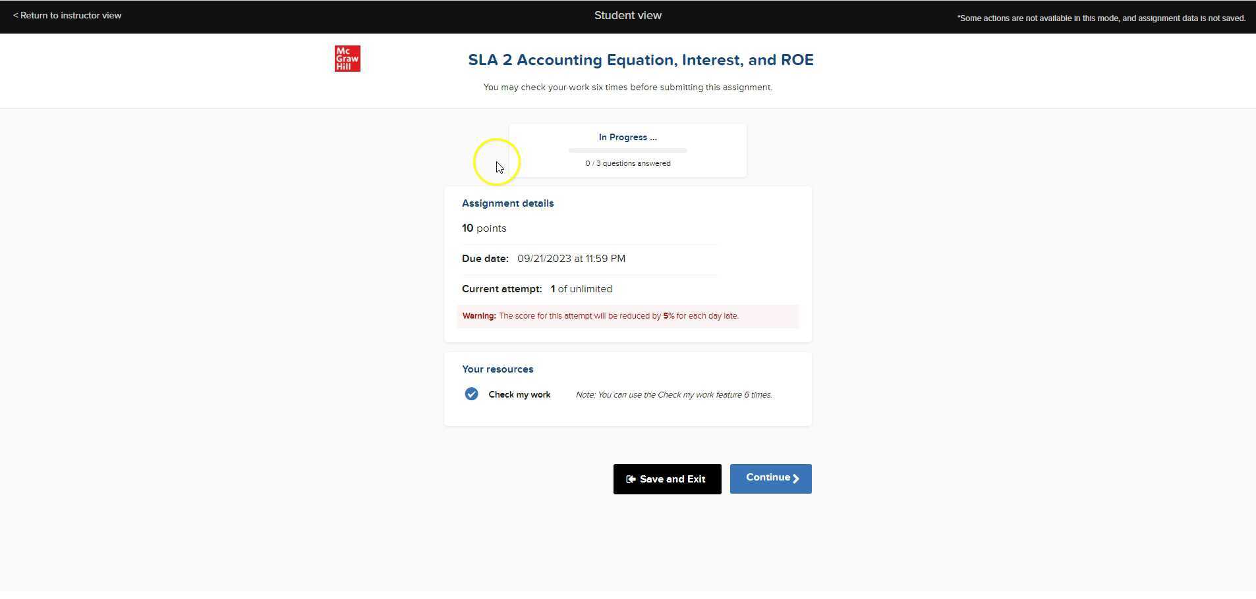Image resolution: width=1256 pixels, height=599 pixels.
Task: Click the questions answered progress bar
Action: [627, 150]
